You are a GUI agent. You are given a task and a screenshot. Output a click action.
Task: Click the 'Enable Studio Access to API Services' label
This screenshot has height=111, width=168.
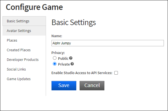(82, 73)
